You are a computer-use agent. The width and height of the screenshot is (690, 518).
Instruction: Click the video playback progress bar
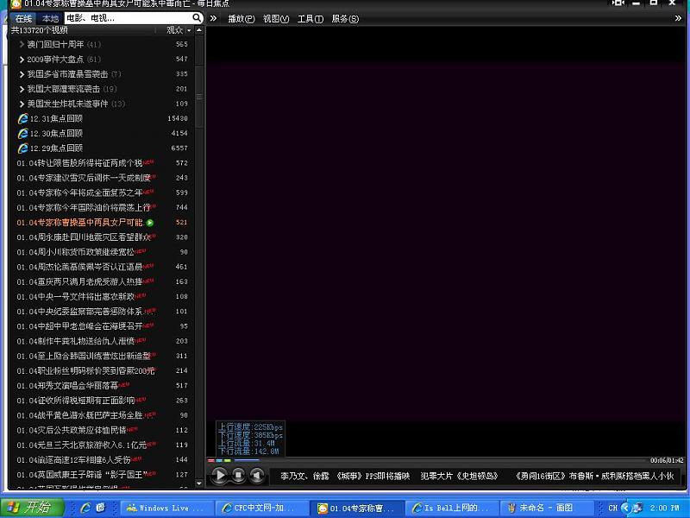[431, 460]
